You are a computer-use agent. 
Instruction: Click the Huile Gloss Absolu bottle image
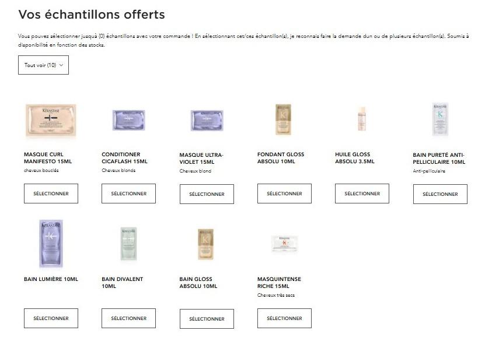point(362,119)
